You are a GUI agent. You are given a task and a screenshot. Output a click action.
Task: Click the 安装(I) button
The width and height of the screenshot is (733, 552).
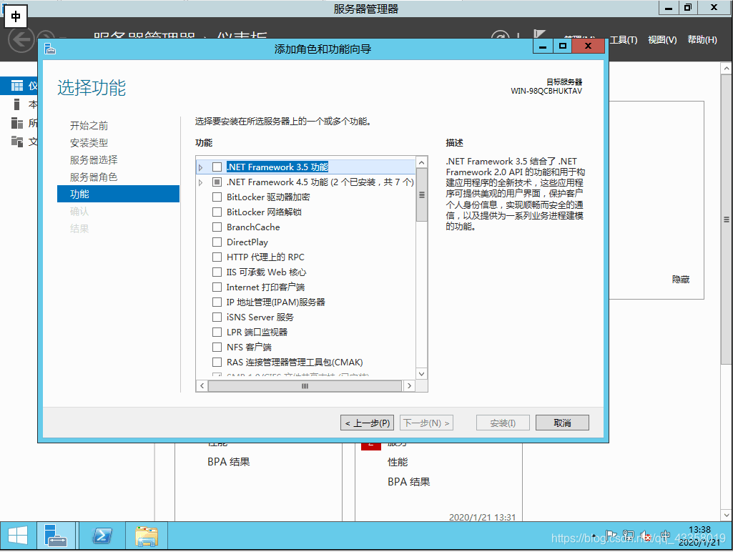[503, 423]
